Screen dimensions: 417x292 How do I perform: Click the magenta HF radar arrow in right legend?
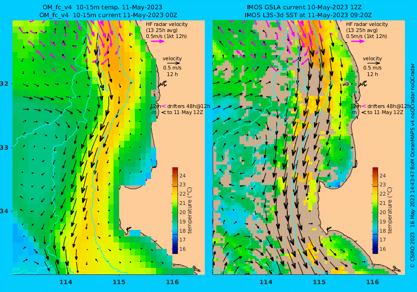[358, 41]
